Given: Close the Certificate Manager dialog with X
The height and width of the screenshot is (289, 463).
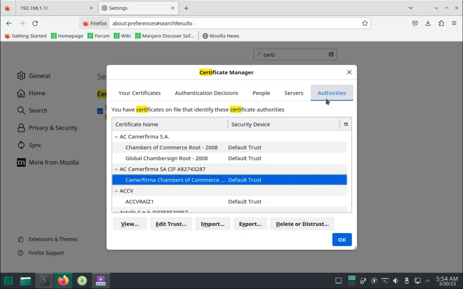Looking at the screenshot, I should tap(349, 72).
